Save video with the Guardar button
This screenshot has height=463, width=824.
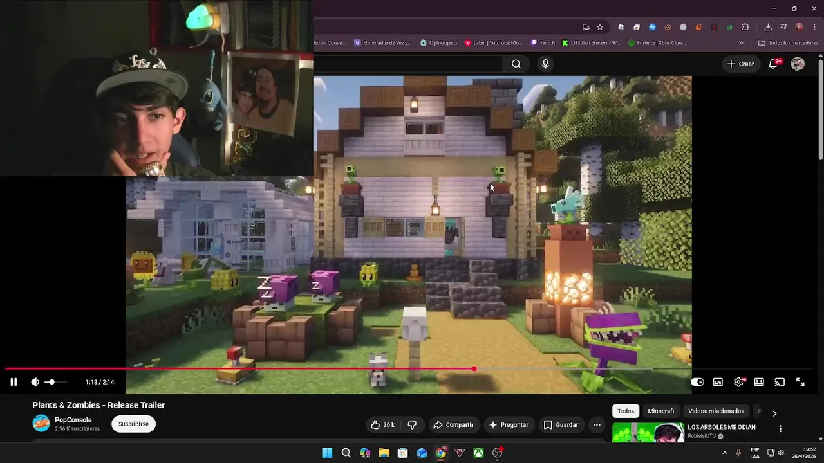561,424
